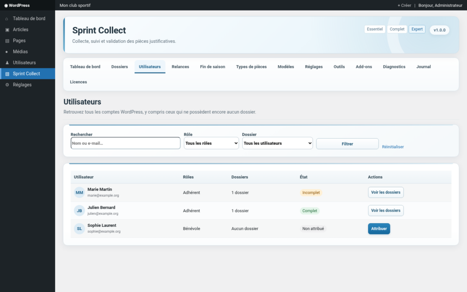Click the green Complet status badge

tap(310, 211)
